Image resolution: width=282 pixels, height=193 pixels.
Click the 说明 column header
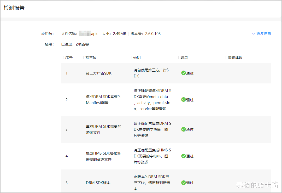[137, 58]
